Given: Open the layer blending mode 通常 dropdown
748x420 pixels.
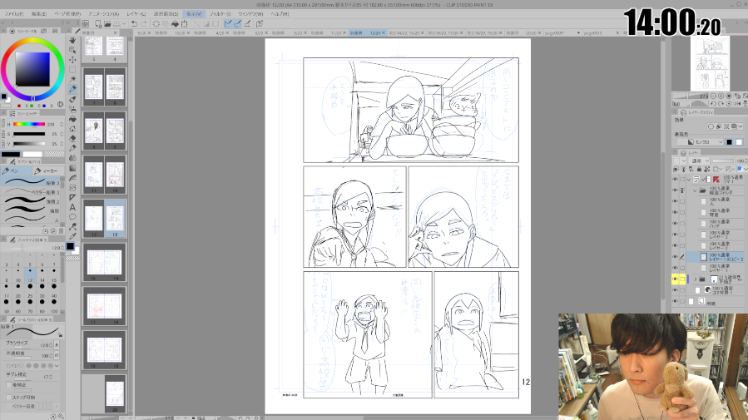Looking at the screenshot, I should click(700, 161).
